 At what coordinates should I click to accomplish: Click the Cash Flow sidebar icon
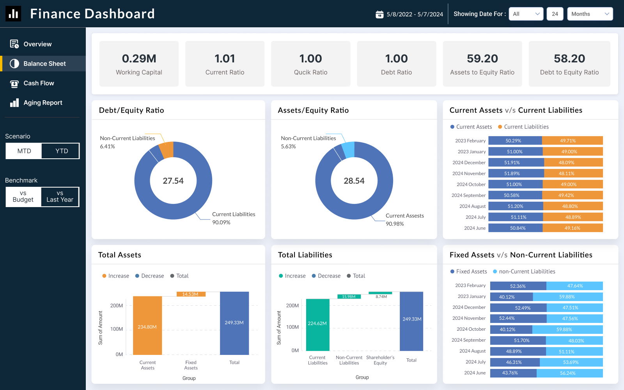pyautogui.click(x=14, y=83)
